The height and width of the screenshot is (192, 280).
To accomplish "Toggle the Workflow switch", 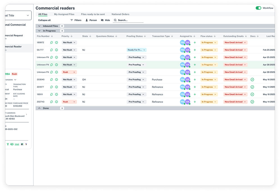I will point(258,8).
